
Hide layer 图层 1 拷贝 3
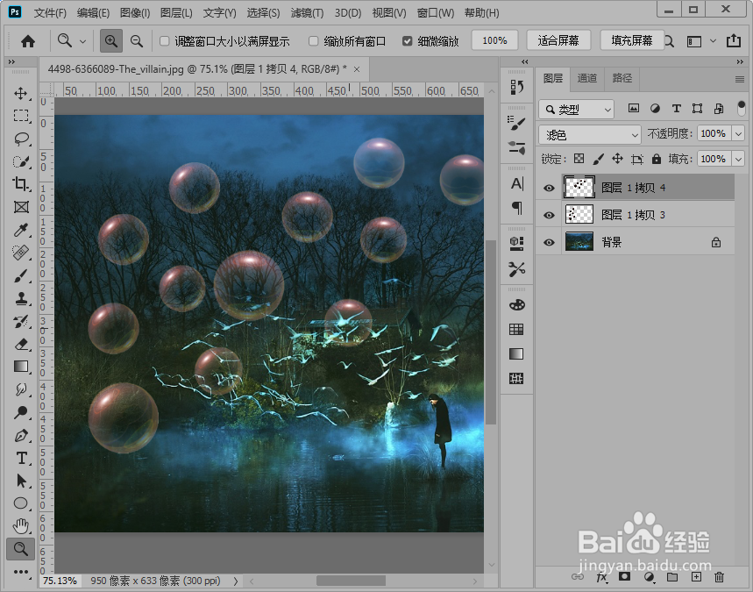point(549,215)
